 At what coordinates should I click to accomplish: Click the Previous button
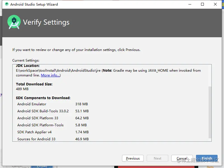click(133, 158)
